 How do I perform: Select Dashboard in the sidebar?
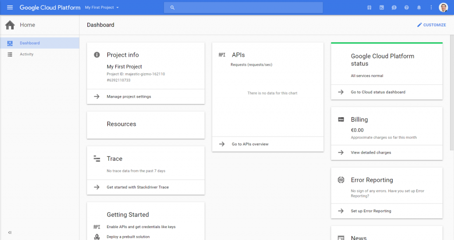pos(39,43)
